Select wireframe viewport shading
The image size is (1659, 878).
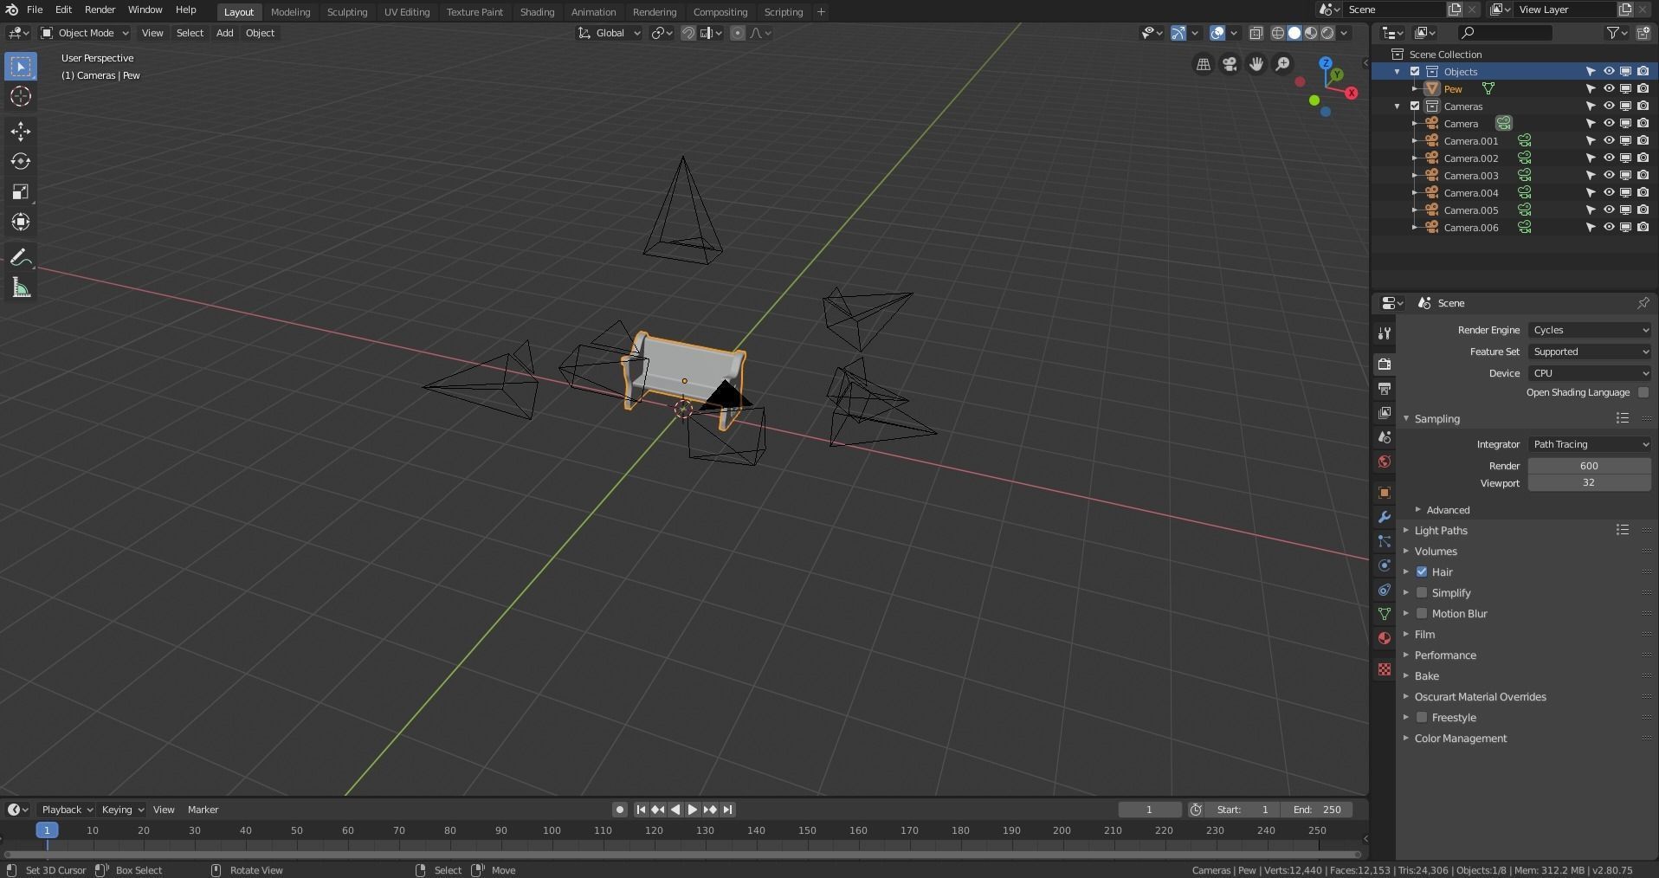coord(1278,33)
